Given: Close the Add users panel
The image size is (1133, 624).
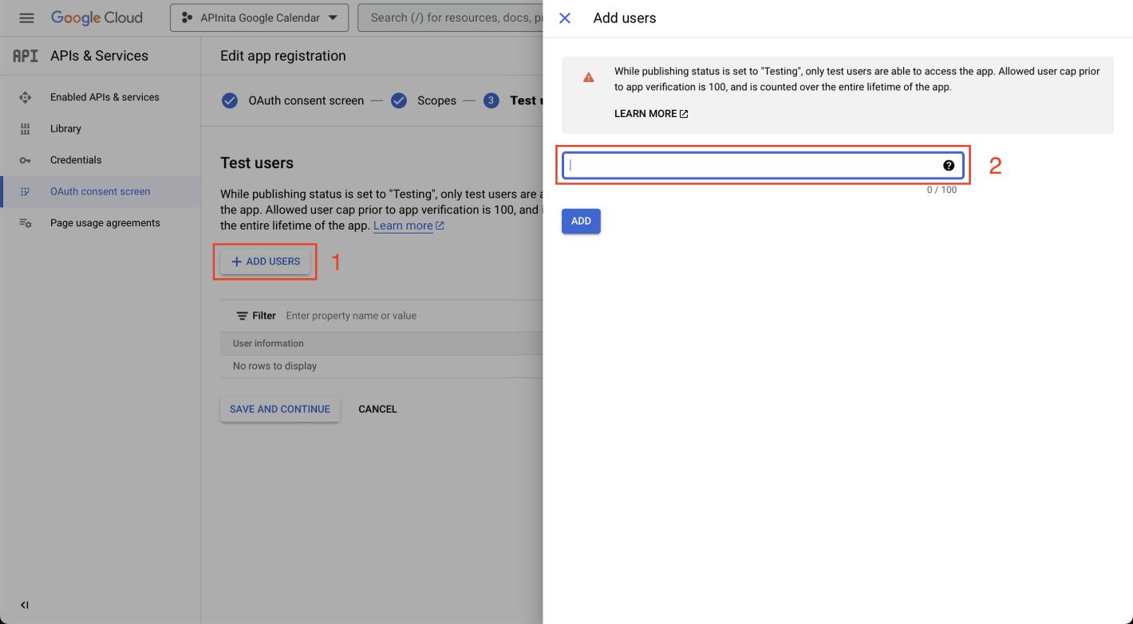Looking at the screenshot, I should 565,18.
